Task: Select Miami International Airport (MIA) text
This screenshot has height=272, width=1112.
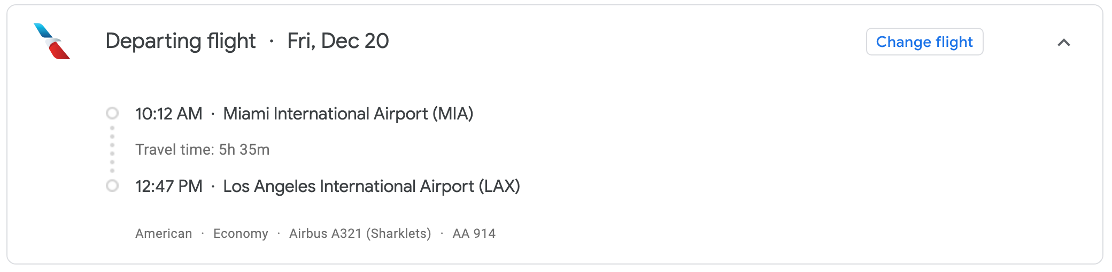Action: click(348, 114)
